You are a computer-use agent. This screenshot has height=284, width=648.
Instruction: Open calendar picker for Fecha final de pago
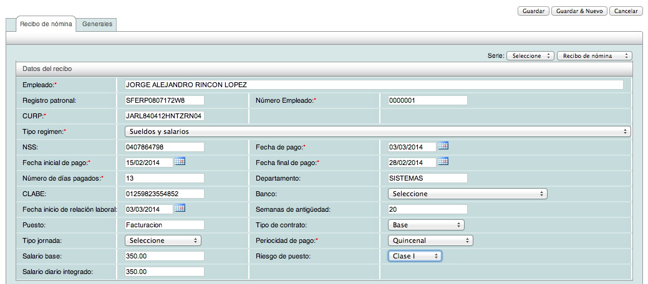[443, 161]
